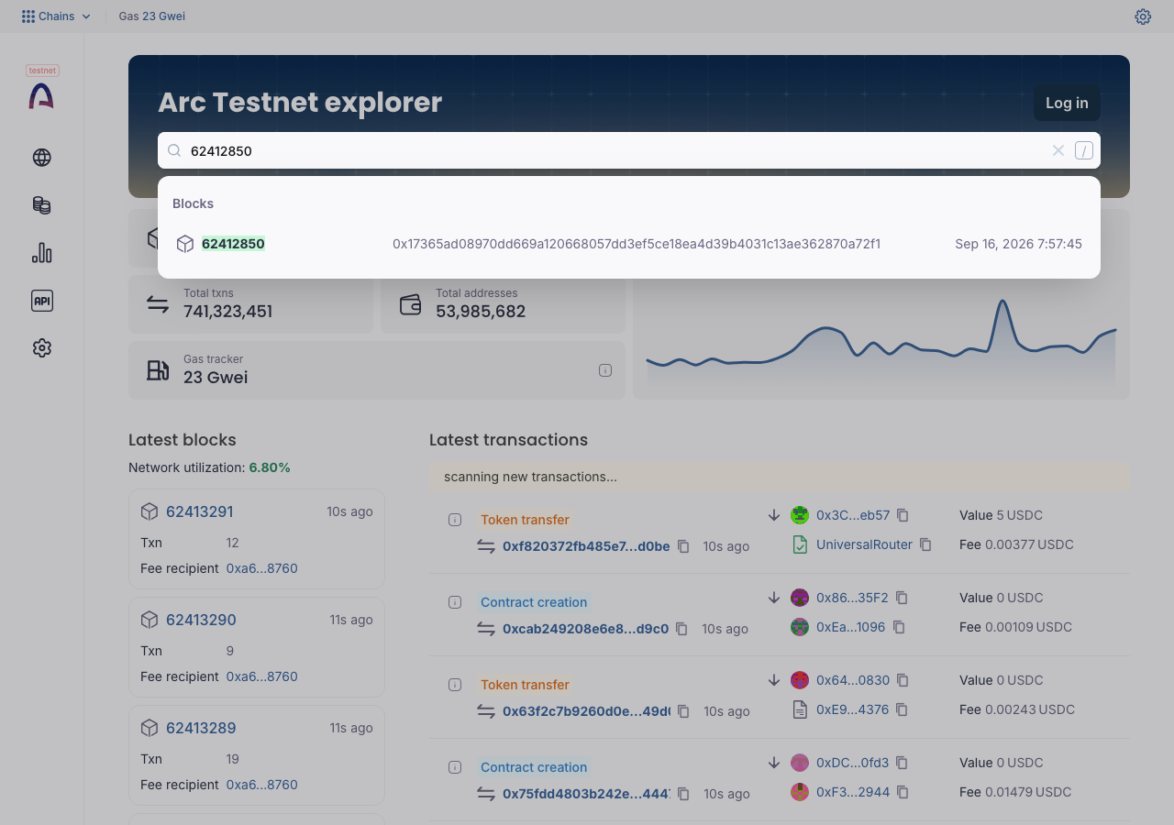Viewport: 1174px width, 825px height.
Task: Open the Chains dropdown menu
Action: (56, 16)
